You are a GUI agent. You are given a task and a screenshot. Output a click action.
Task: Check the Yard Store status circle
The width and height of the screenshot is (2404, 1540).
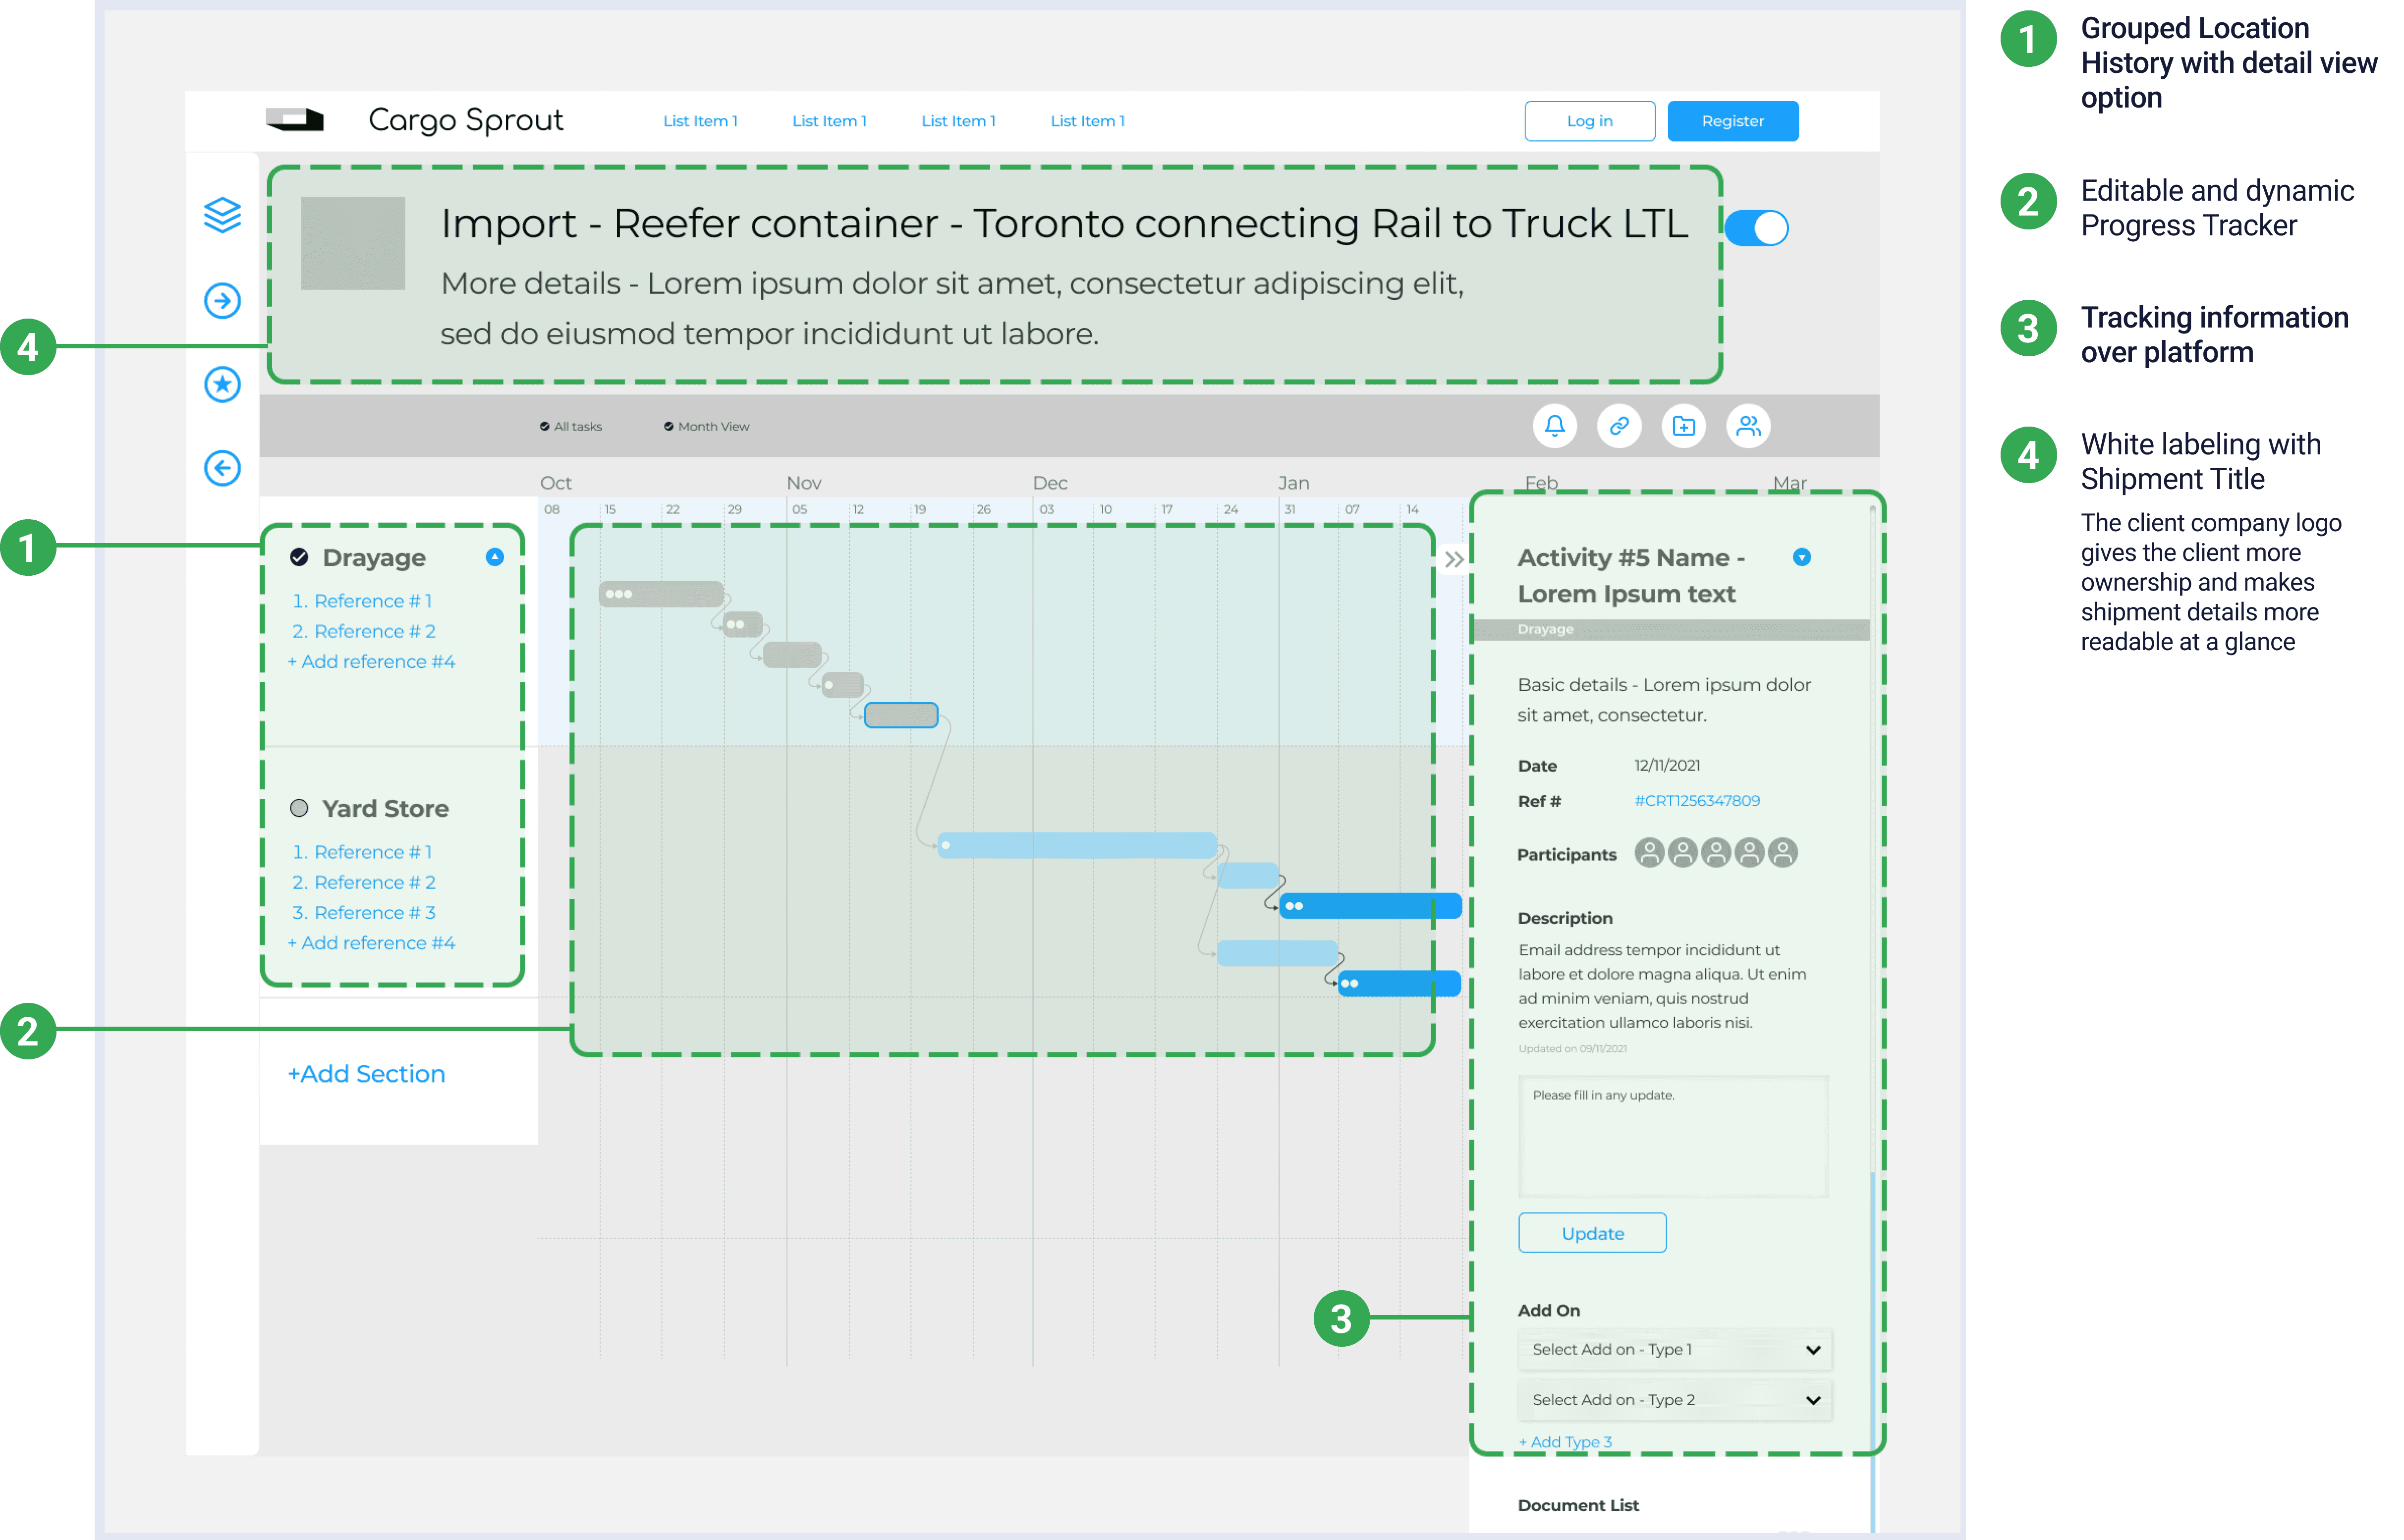299,808
